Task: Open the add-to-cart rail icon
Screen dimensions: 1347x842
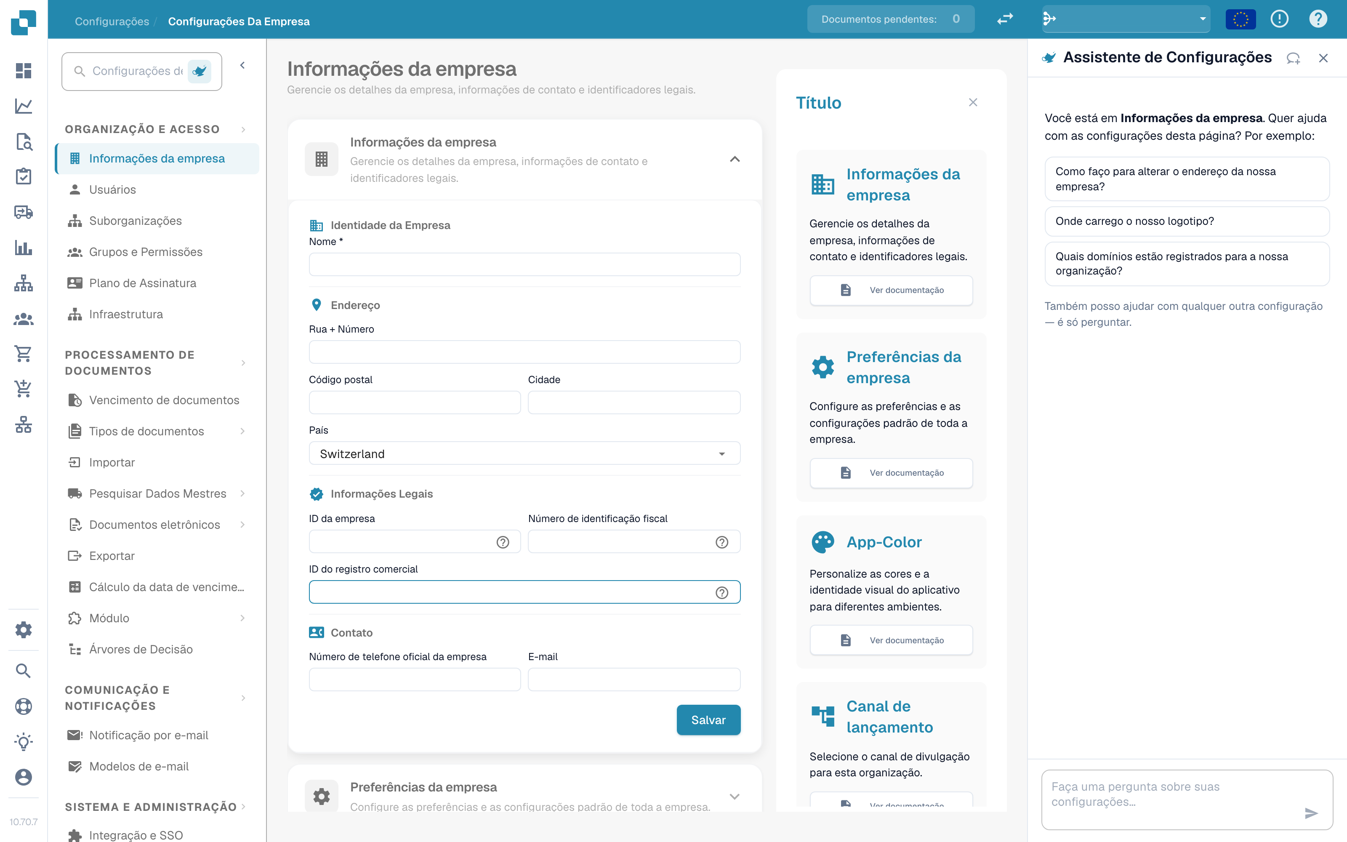Action: (24, 389)
